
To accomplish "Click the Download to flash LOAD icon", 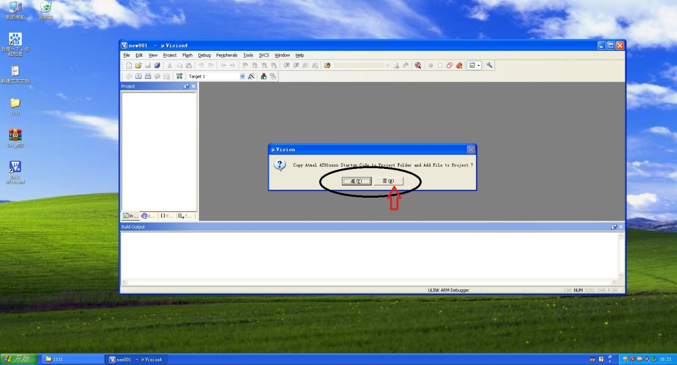I will point(179,76).
